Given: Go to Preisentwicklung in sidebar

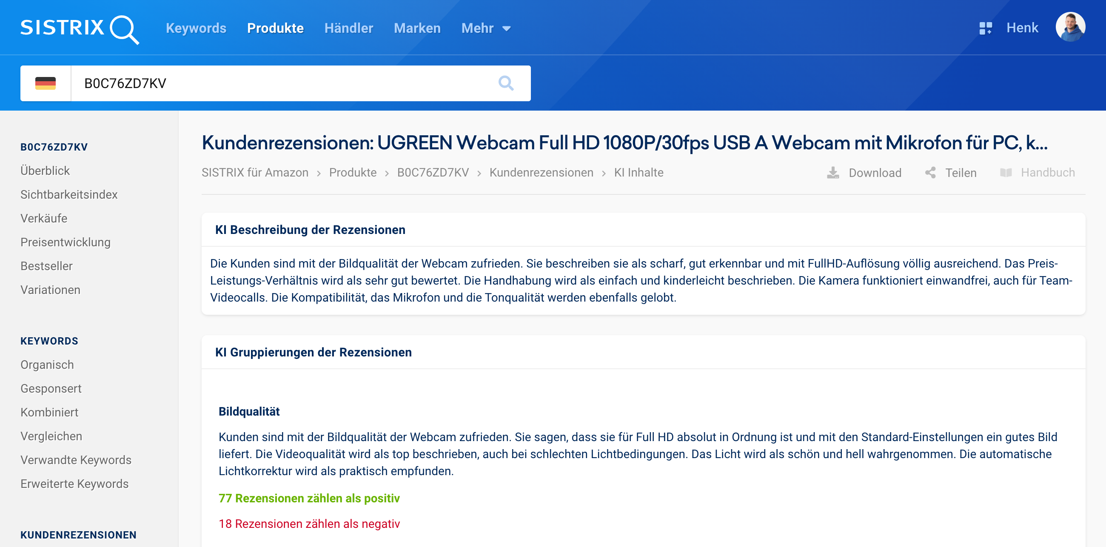Looking at the screenshot, I should click(65, 242).
